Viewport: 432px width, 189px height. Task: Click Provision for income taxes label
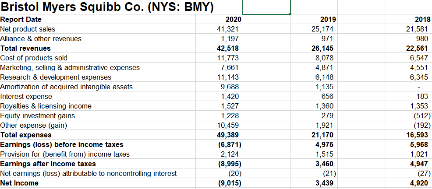pyautogui.click(x=65, y=154)
